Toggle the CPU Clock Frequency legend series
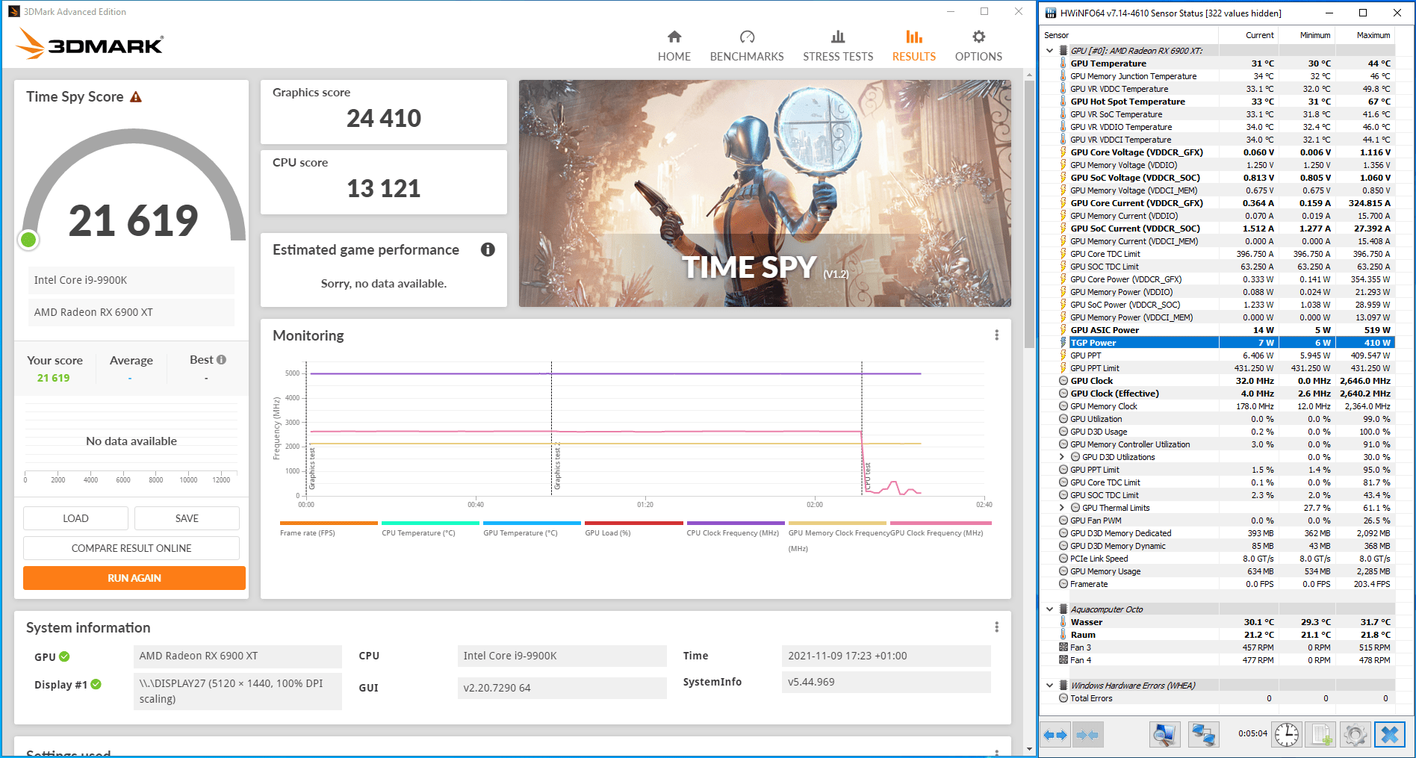This screenshot has width=1416, height=758. (735, 528)
